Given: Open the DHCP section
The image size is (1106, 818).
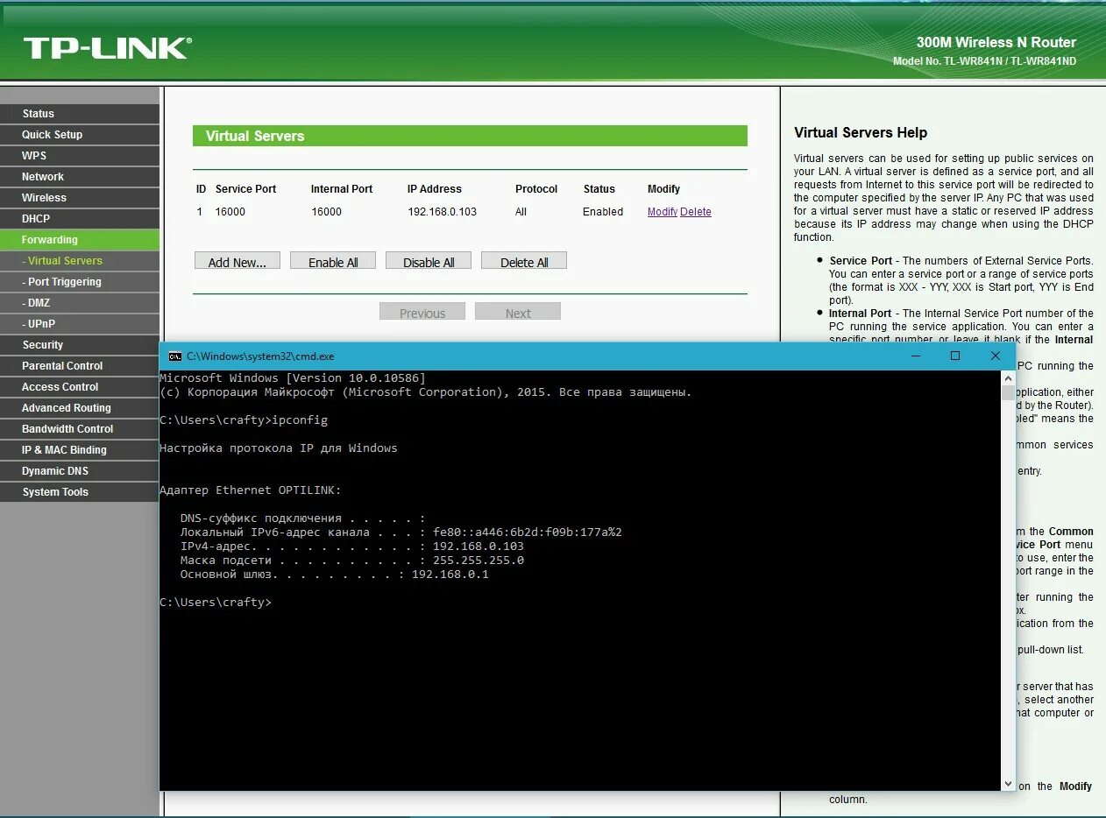Looking at the screenshot, I should pos(35,218).
